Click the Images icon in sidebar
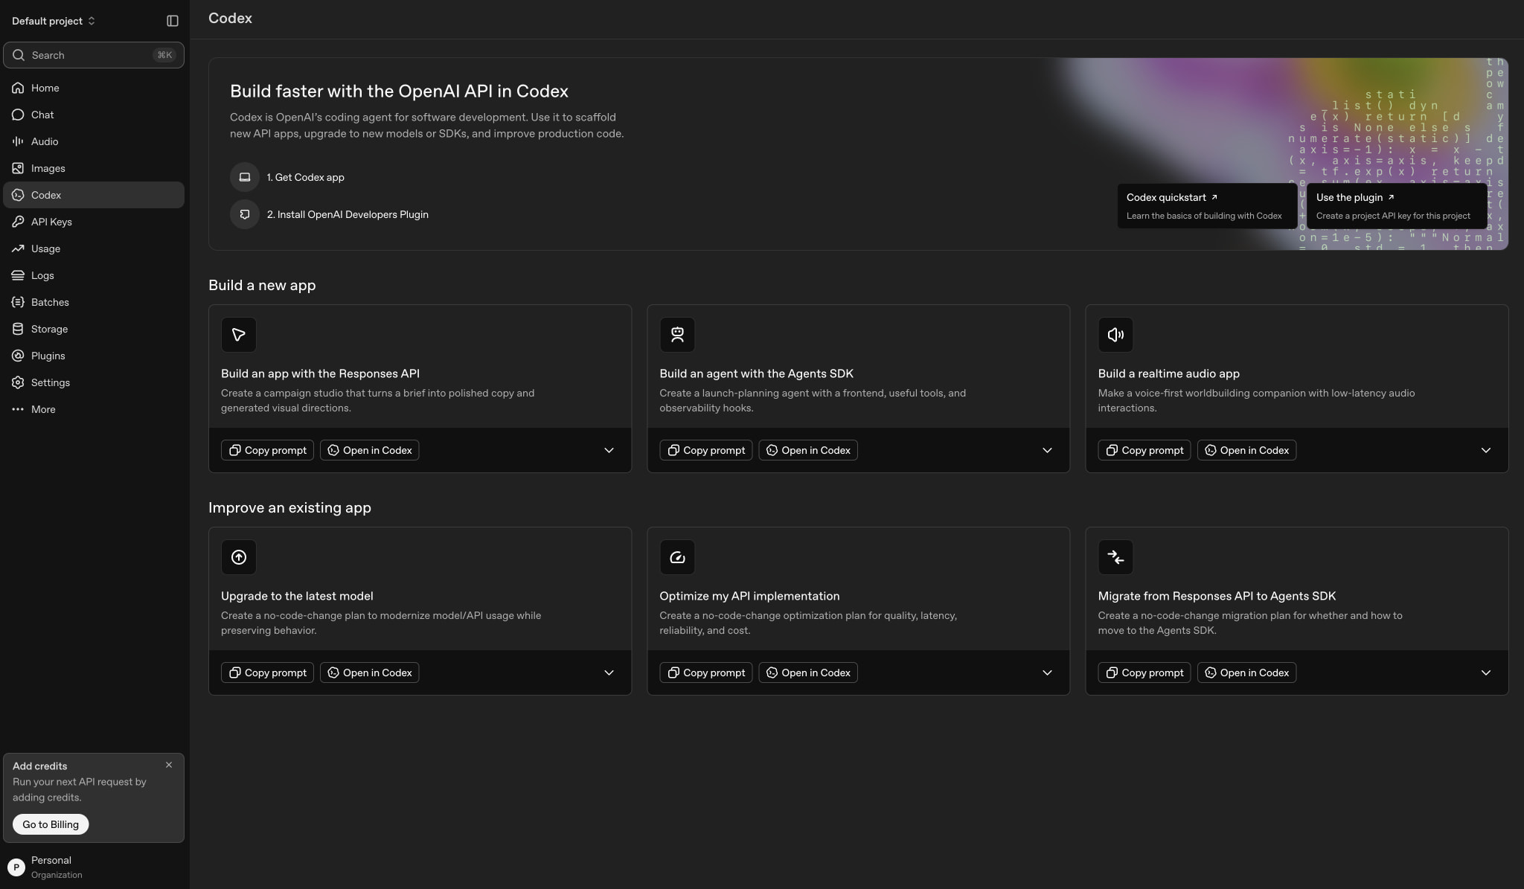1524x889 pixels. [x=18, y=168]
